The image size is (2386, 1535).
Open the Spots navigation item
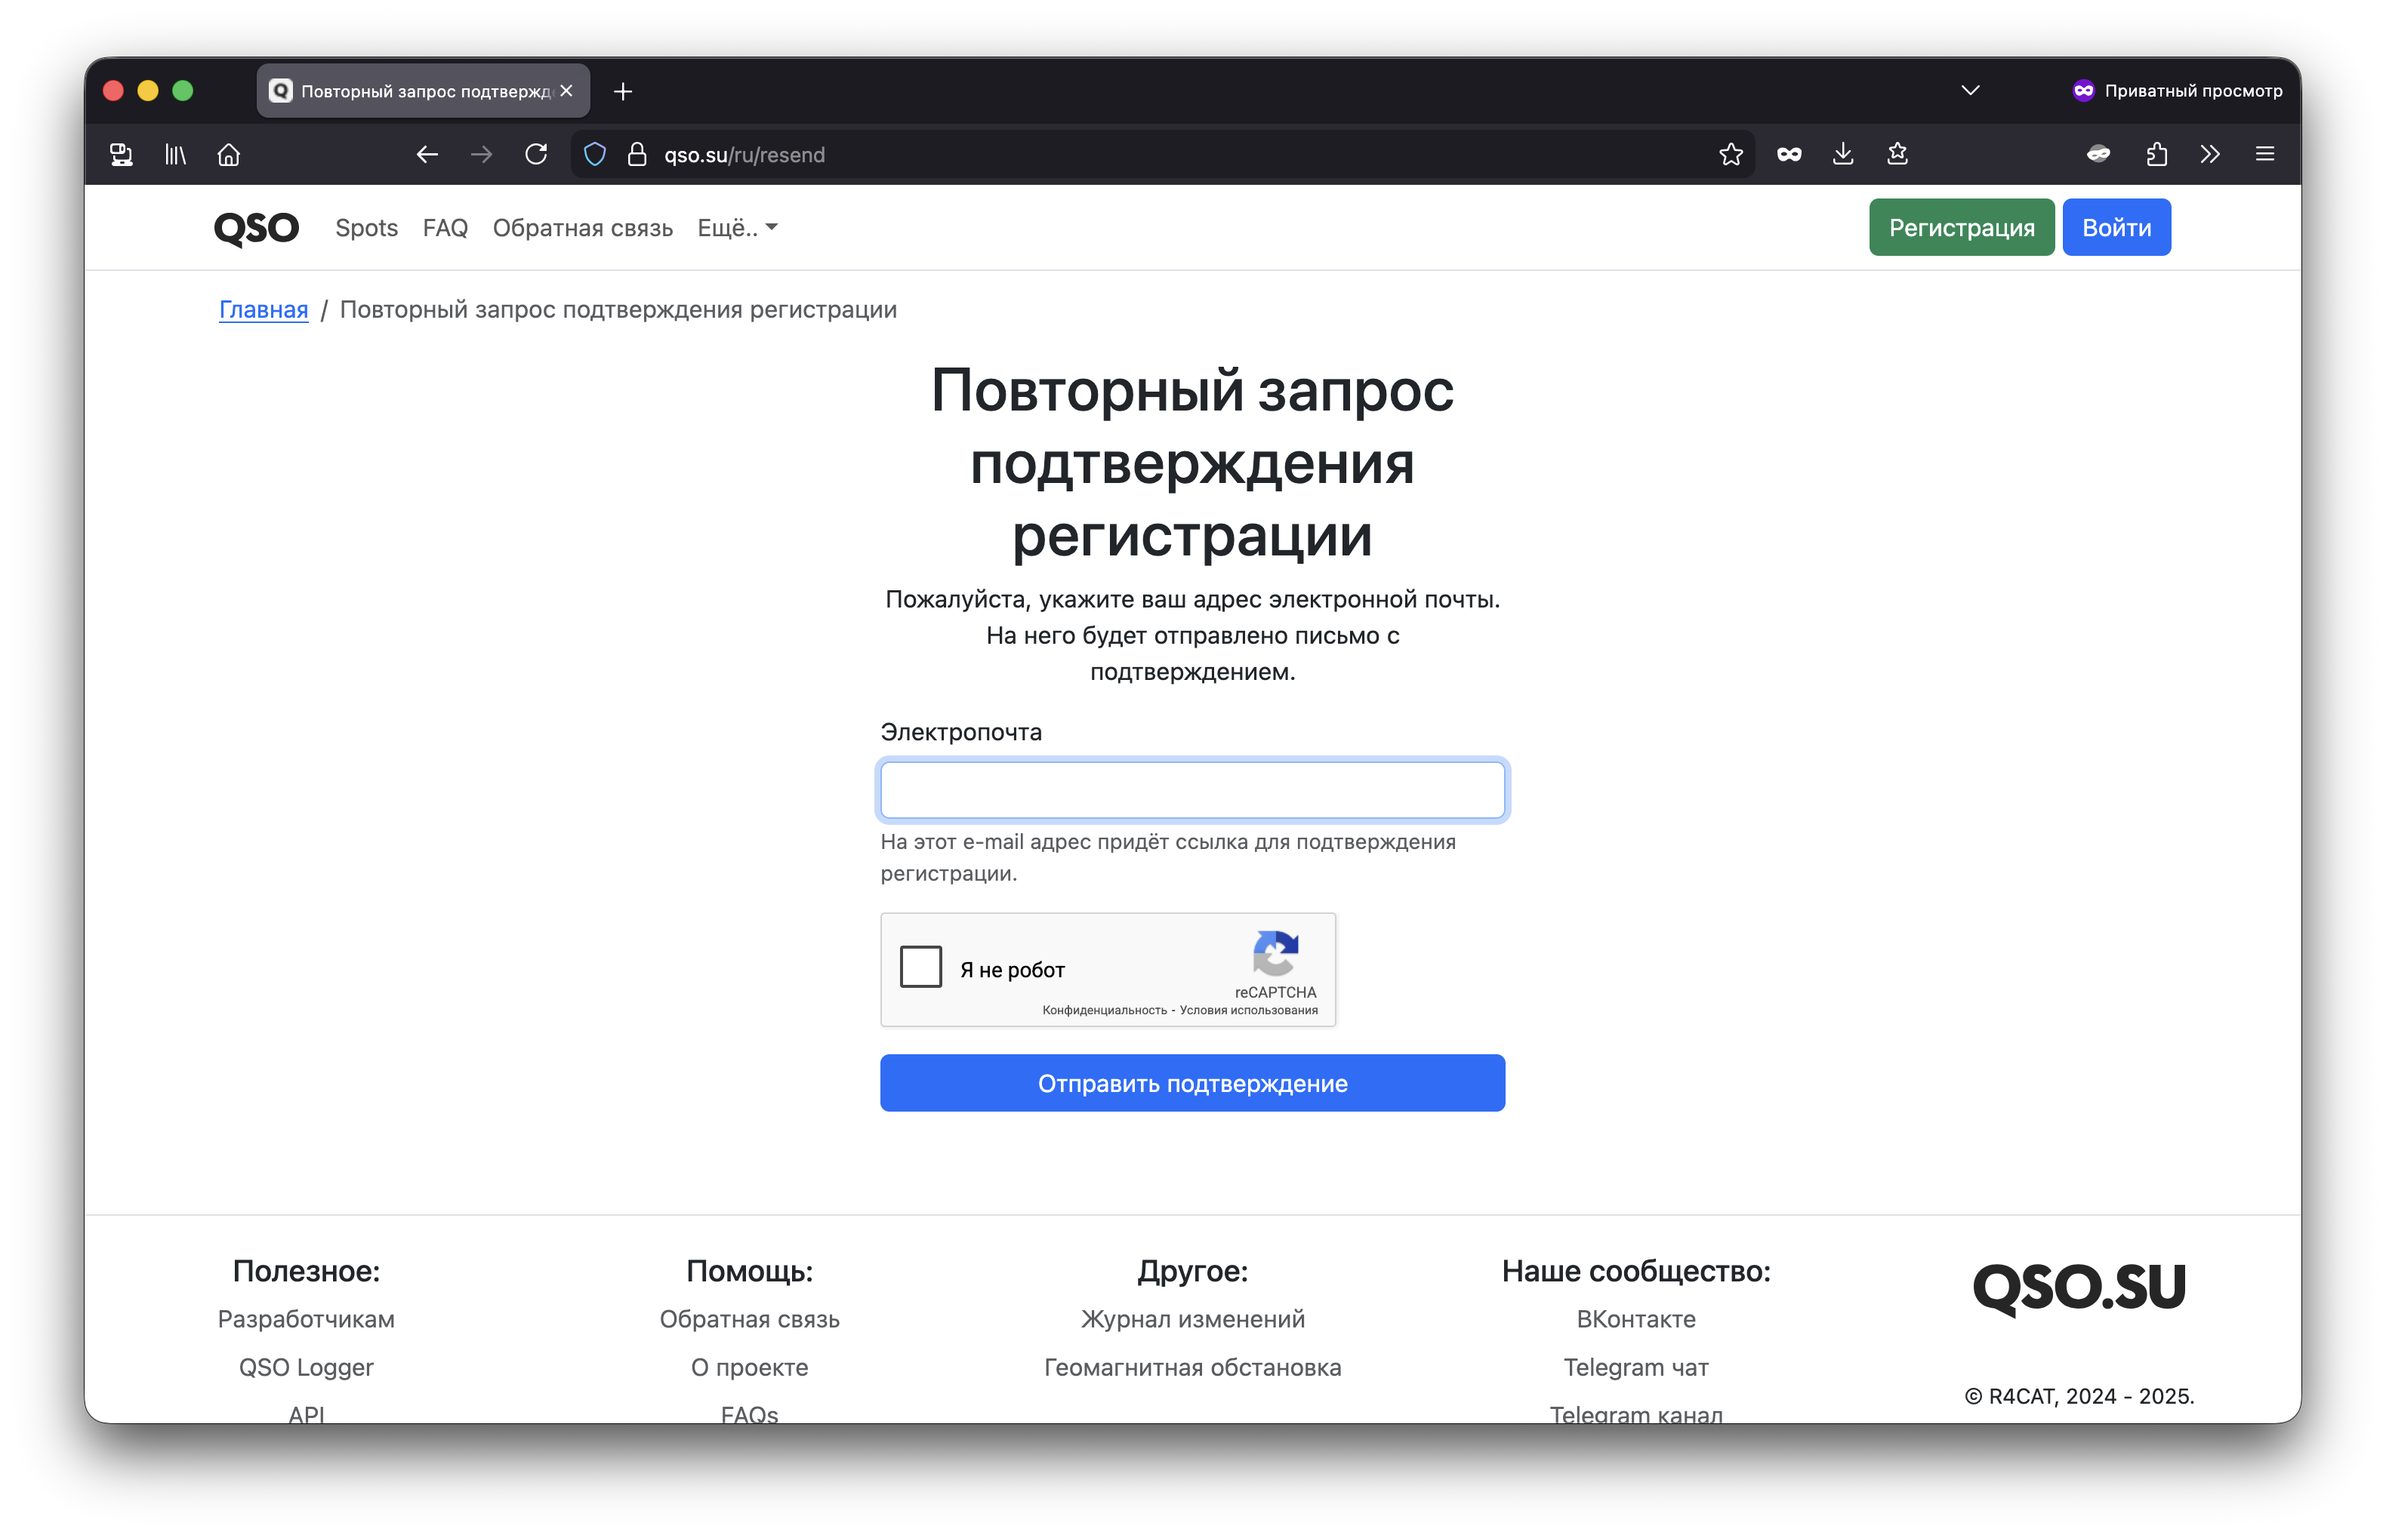tap(367, 228)
